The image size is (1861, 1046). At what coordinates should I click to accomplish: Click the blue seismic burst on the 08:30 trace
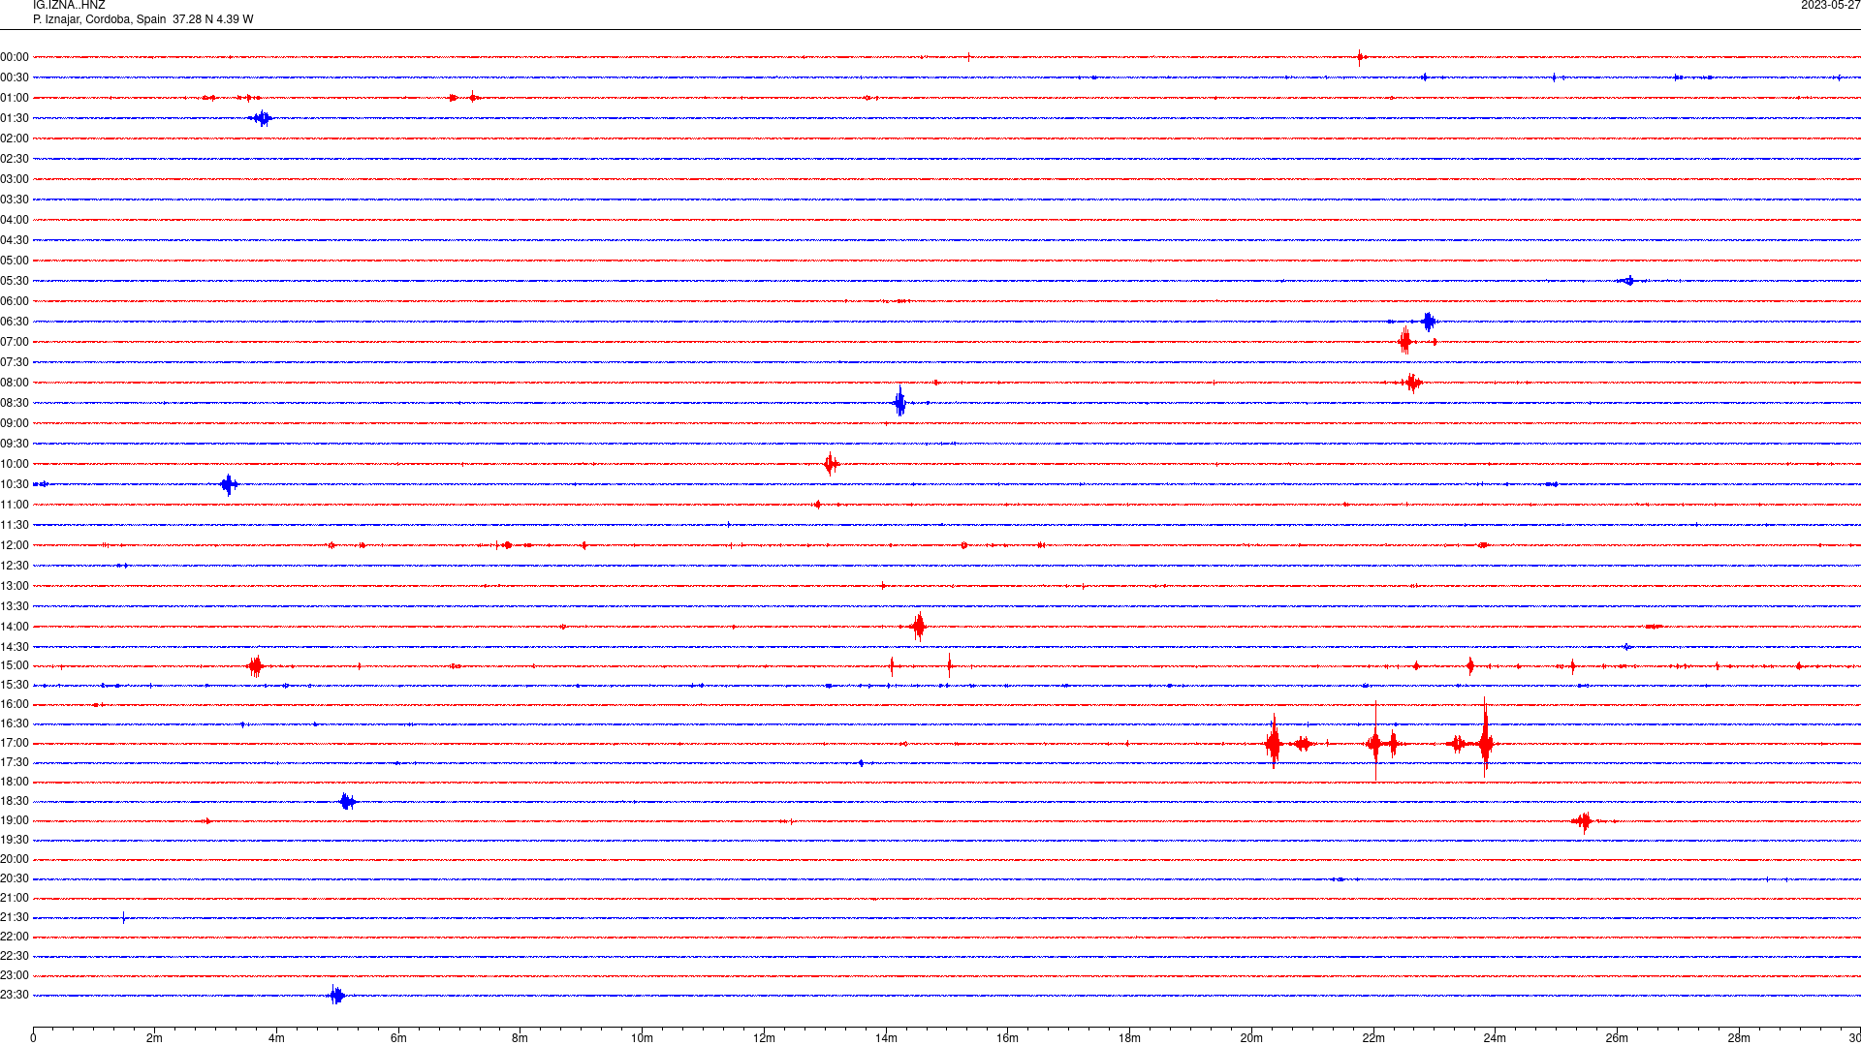(x=899, y=401)
